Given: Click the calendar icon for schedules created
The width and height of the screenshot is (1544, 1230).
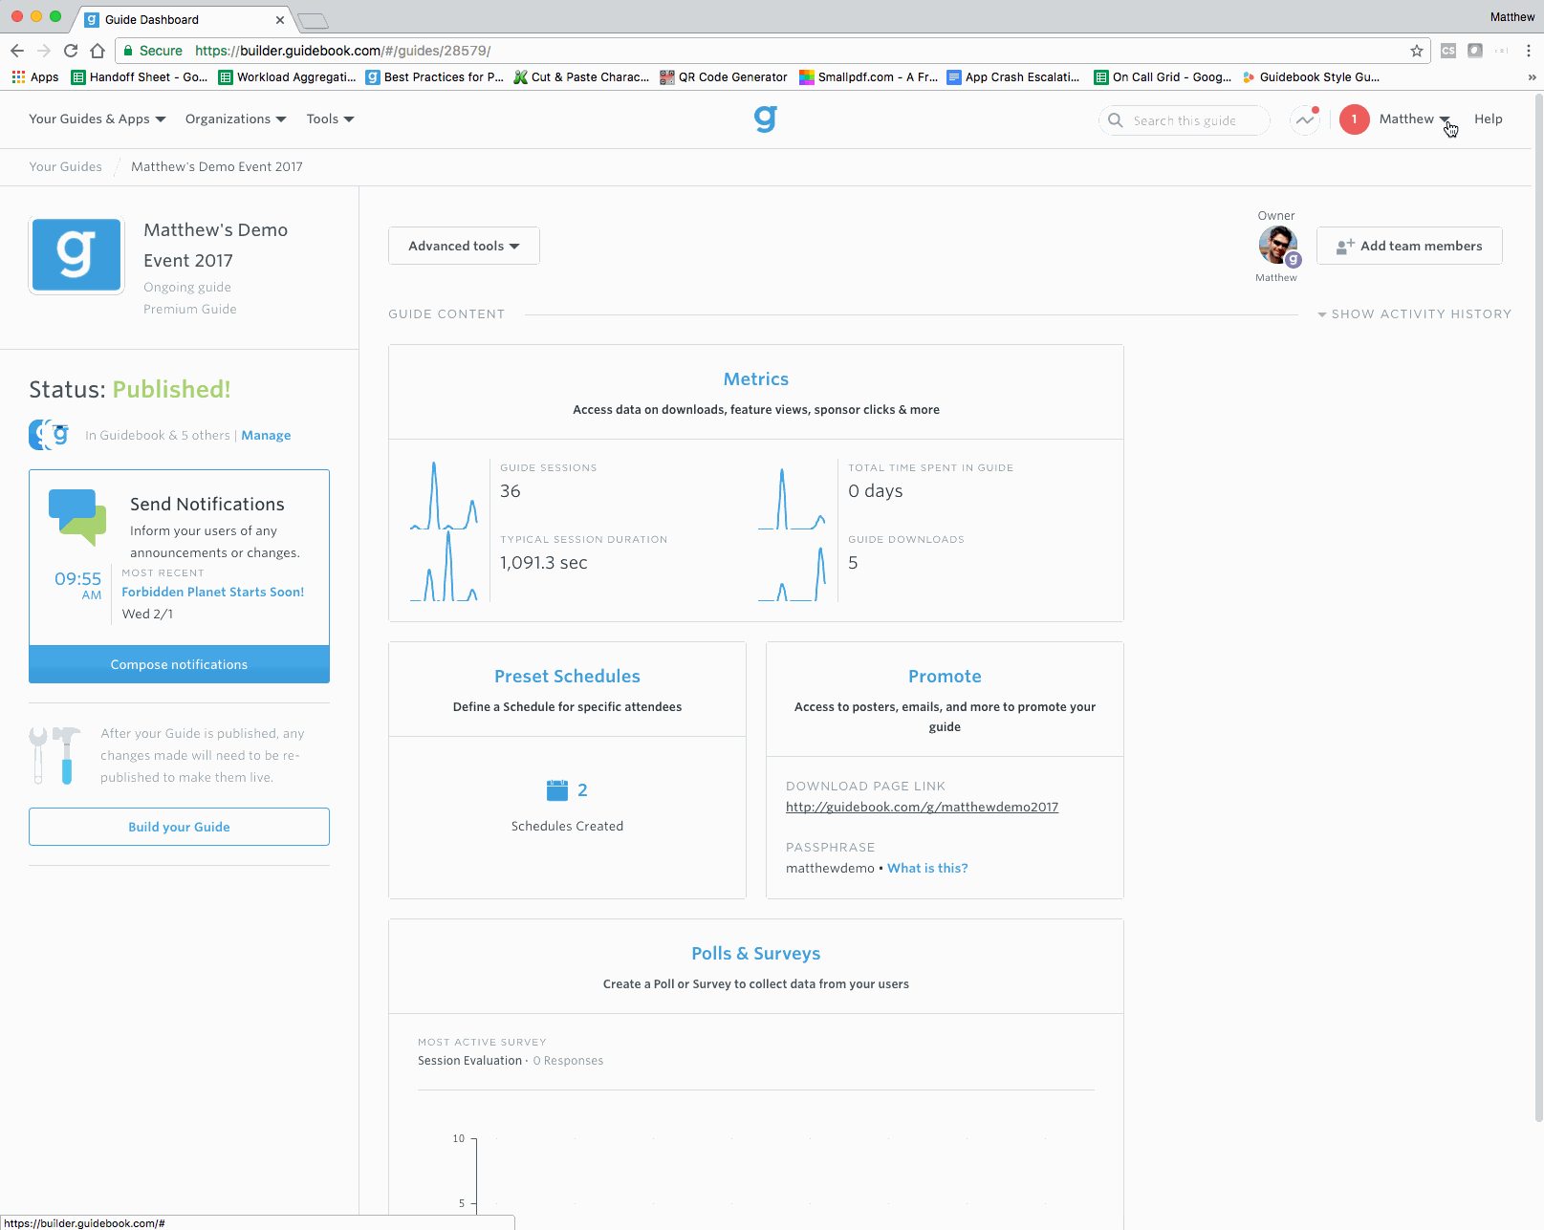Looking at the screenshot, I should coord(556,790).
